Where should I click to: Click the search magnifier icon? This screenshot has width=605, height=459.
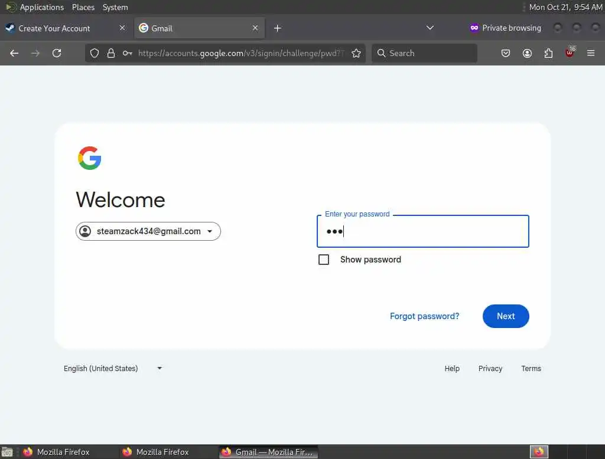[381, 53]
